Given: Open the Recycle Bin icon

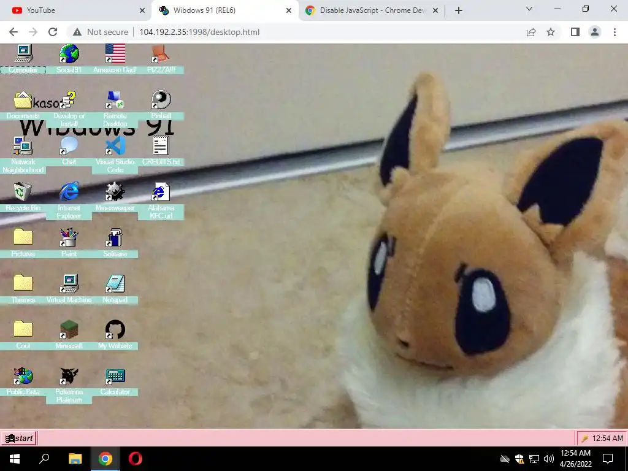Looking at the screenshot, I should (23, 192).
